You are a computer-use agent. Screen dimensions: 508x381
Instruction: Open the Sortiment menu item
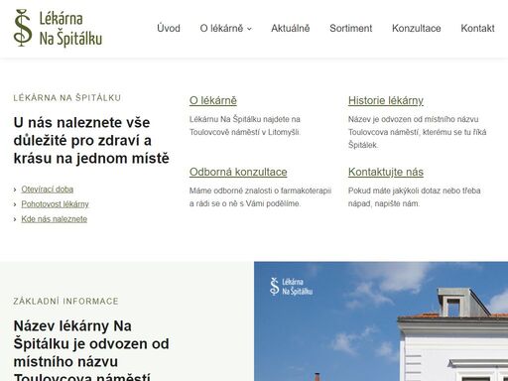tap(350, 28)
